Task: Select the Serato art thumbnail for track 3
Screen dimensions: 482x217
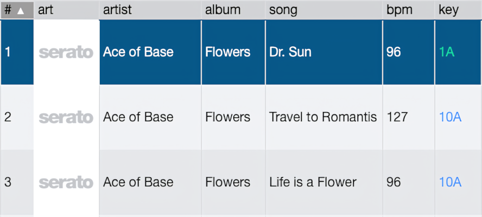Action: click(66, 183)
